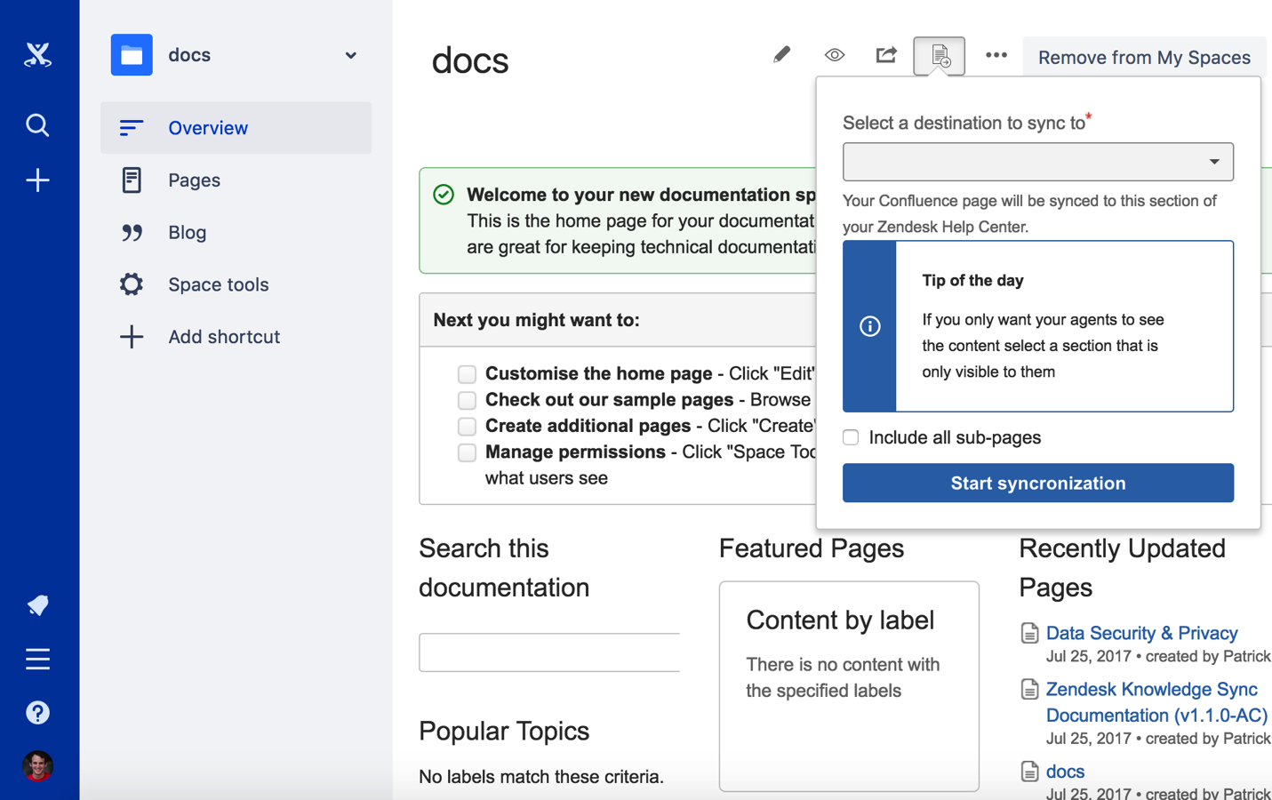Screen dimensions: 1272x800
Task: Click the Tip of the day heading
Action: coord(972,281)
